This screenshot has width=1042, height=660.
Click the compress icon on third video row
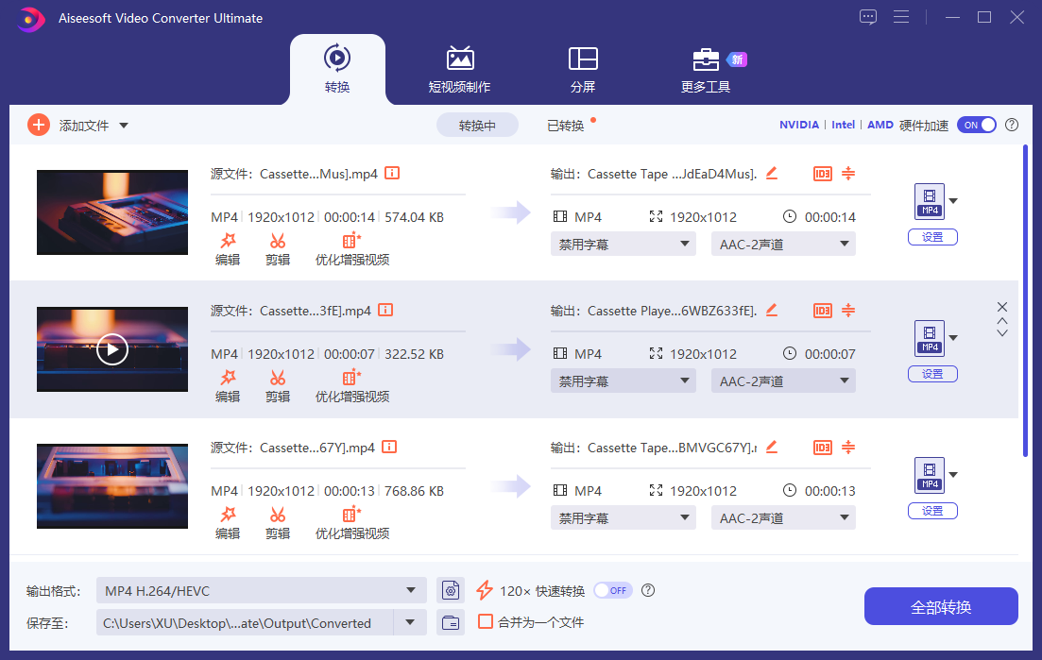(848, 448)
